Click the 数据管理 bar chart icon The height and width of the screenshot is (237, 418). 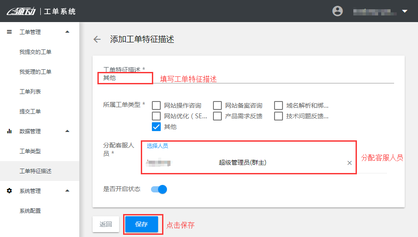pyautogui.click(x=9, y=131)
